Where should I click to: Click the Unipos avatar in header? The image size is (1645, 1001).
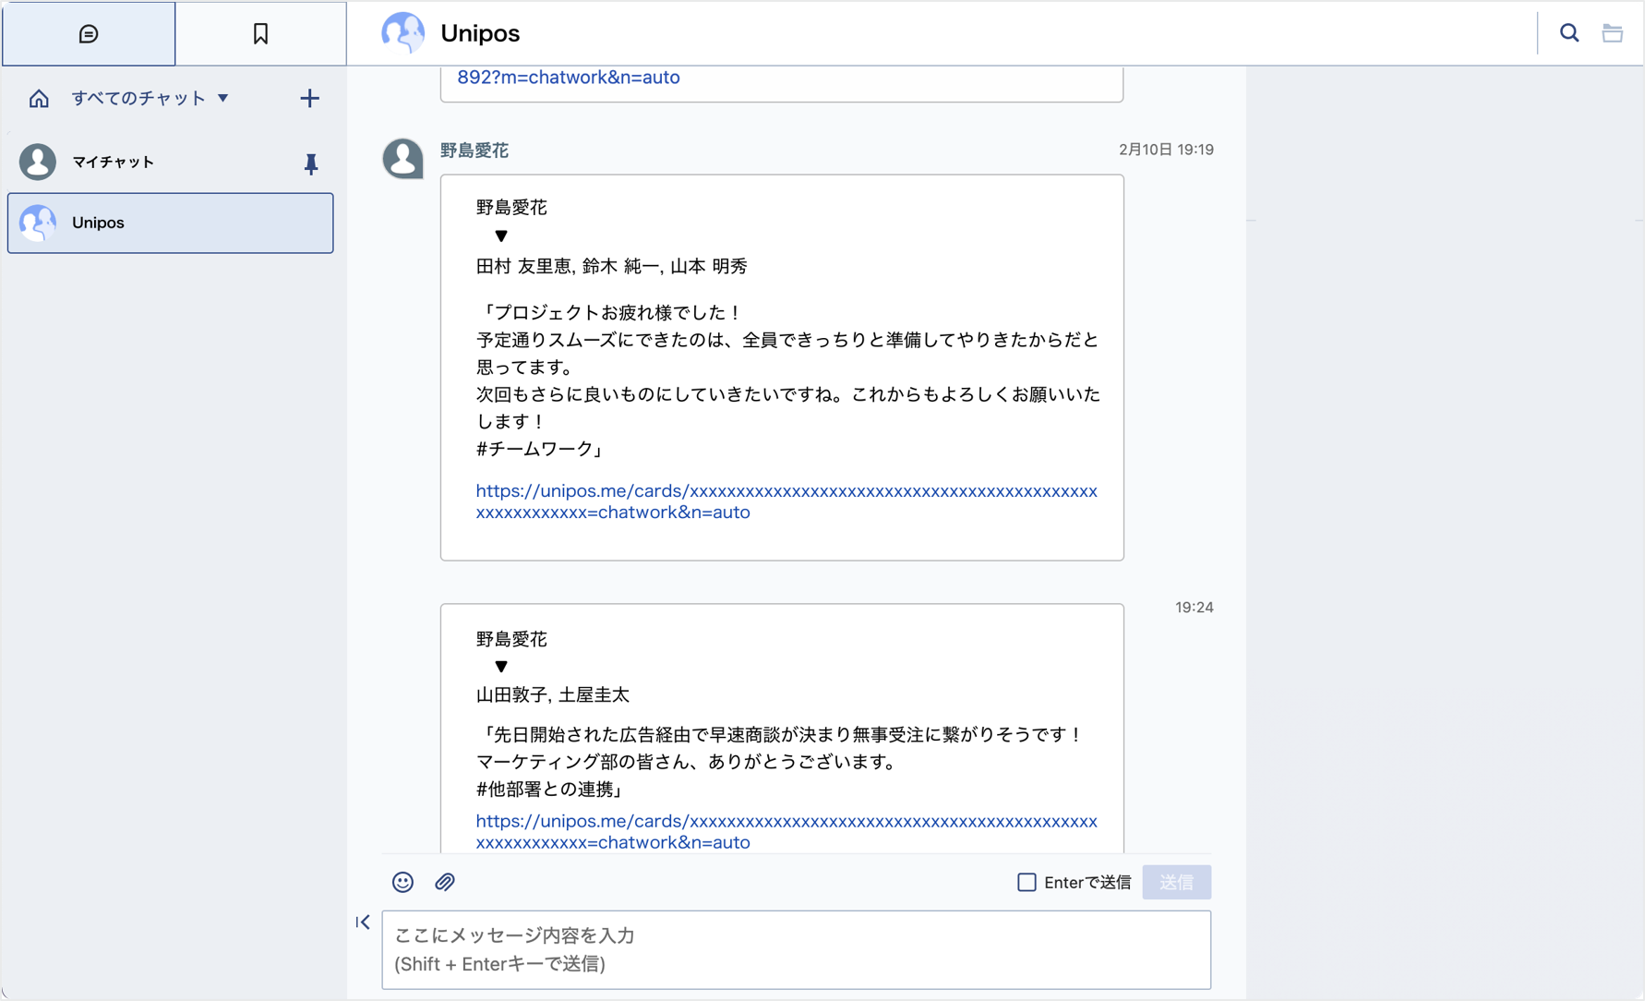point(402,33)
